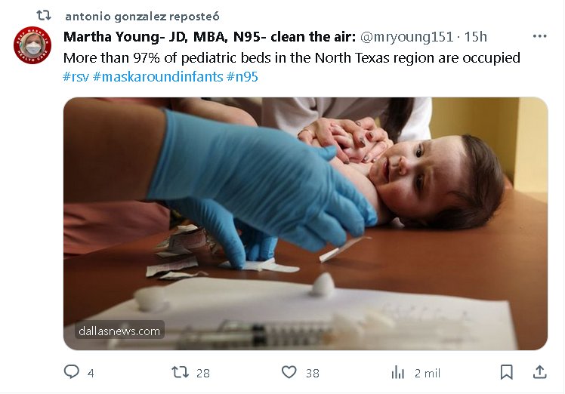The height and width of the screenshot is (394, 565).
Task: Click the 28 reposts count
Action: tap(202, 373)
